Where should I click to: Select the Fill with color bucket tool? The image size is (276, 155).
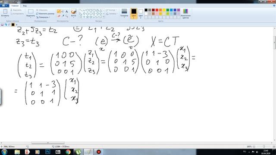pyautogui.click(x=63, y=12)
